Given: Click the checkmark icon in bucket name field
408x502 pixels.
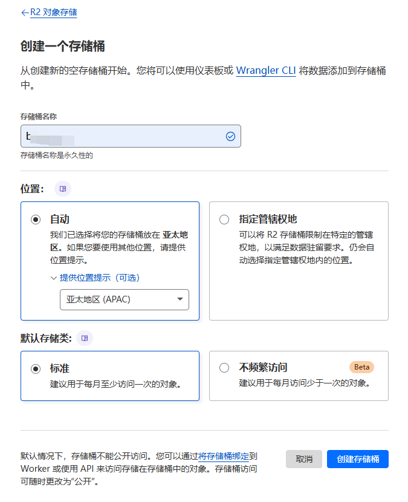Looking at the screenshot, I should (230, 136).
